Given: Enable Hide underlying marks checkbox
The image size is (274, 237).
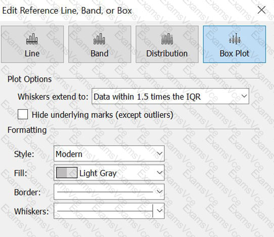Looking at the screenshot, I should 23,114.
